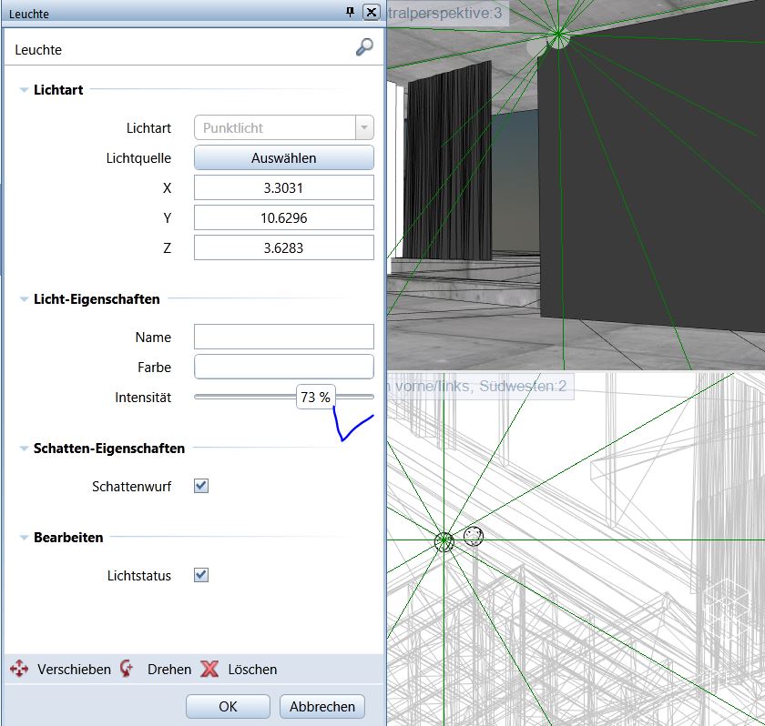Confirm with the OK button
This screenshot has width=765, height=726.
228,707
